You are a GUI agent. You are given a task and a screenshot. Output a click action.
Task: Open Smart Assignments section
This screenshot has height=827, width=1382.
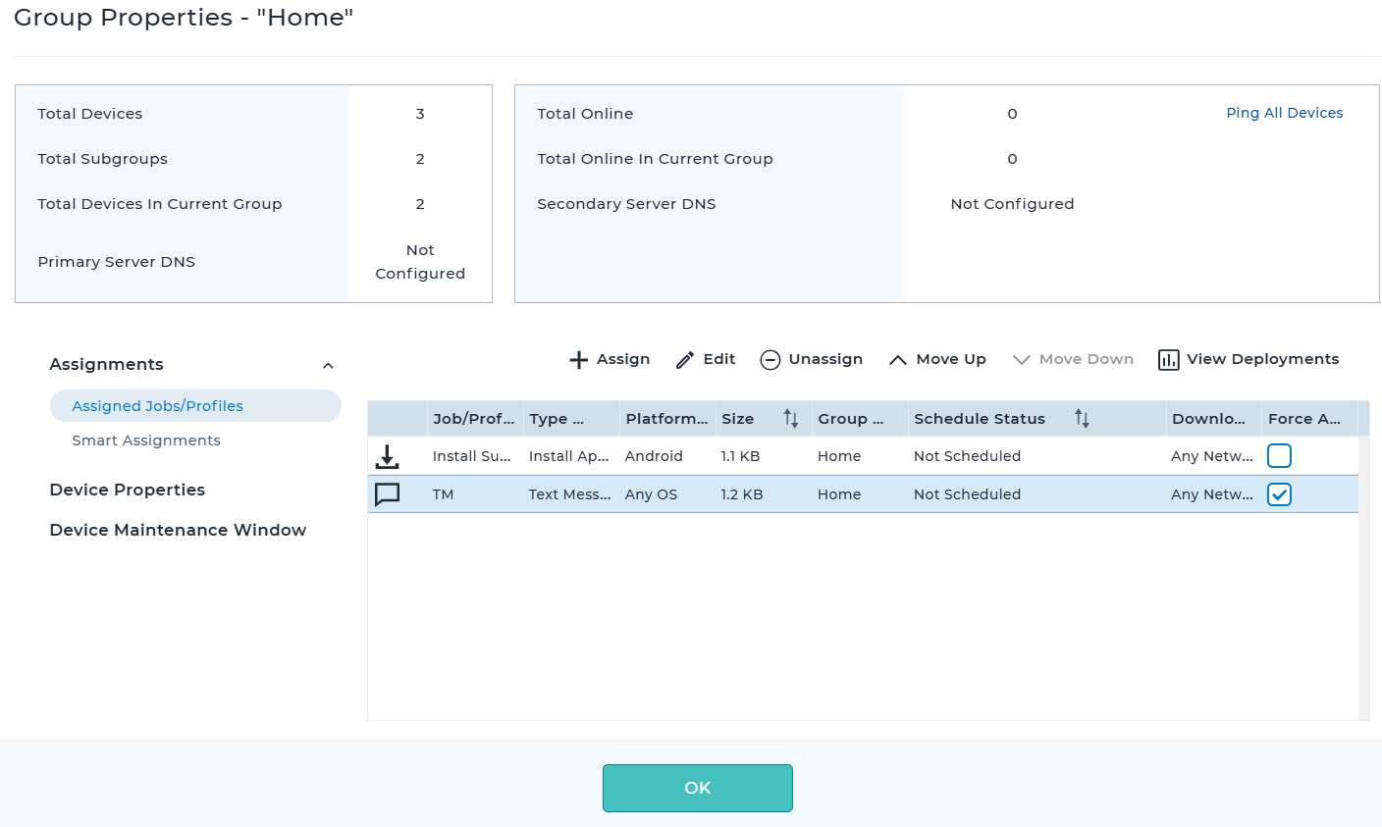coord(146,440)
